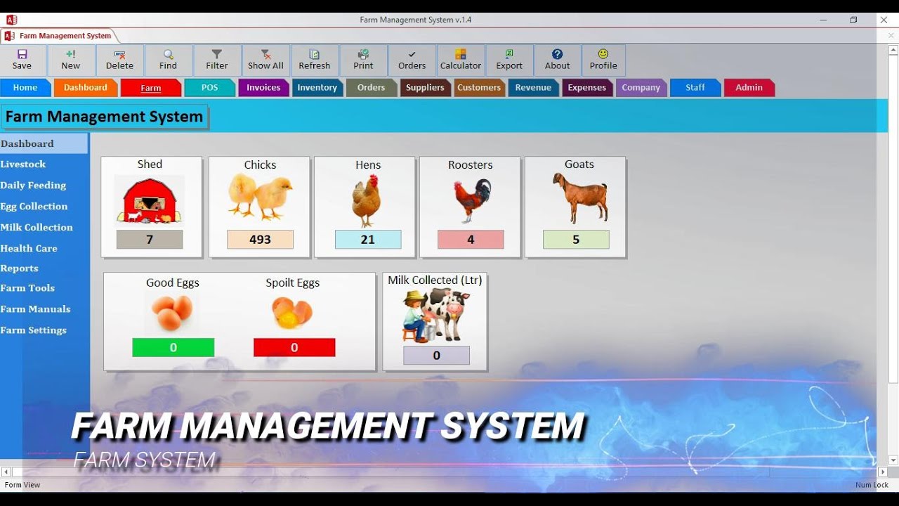Open the Staff tab
899x506 pixels.
pyautogui.click(x=695, y=88)
